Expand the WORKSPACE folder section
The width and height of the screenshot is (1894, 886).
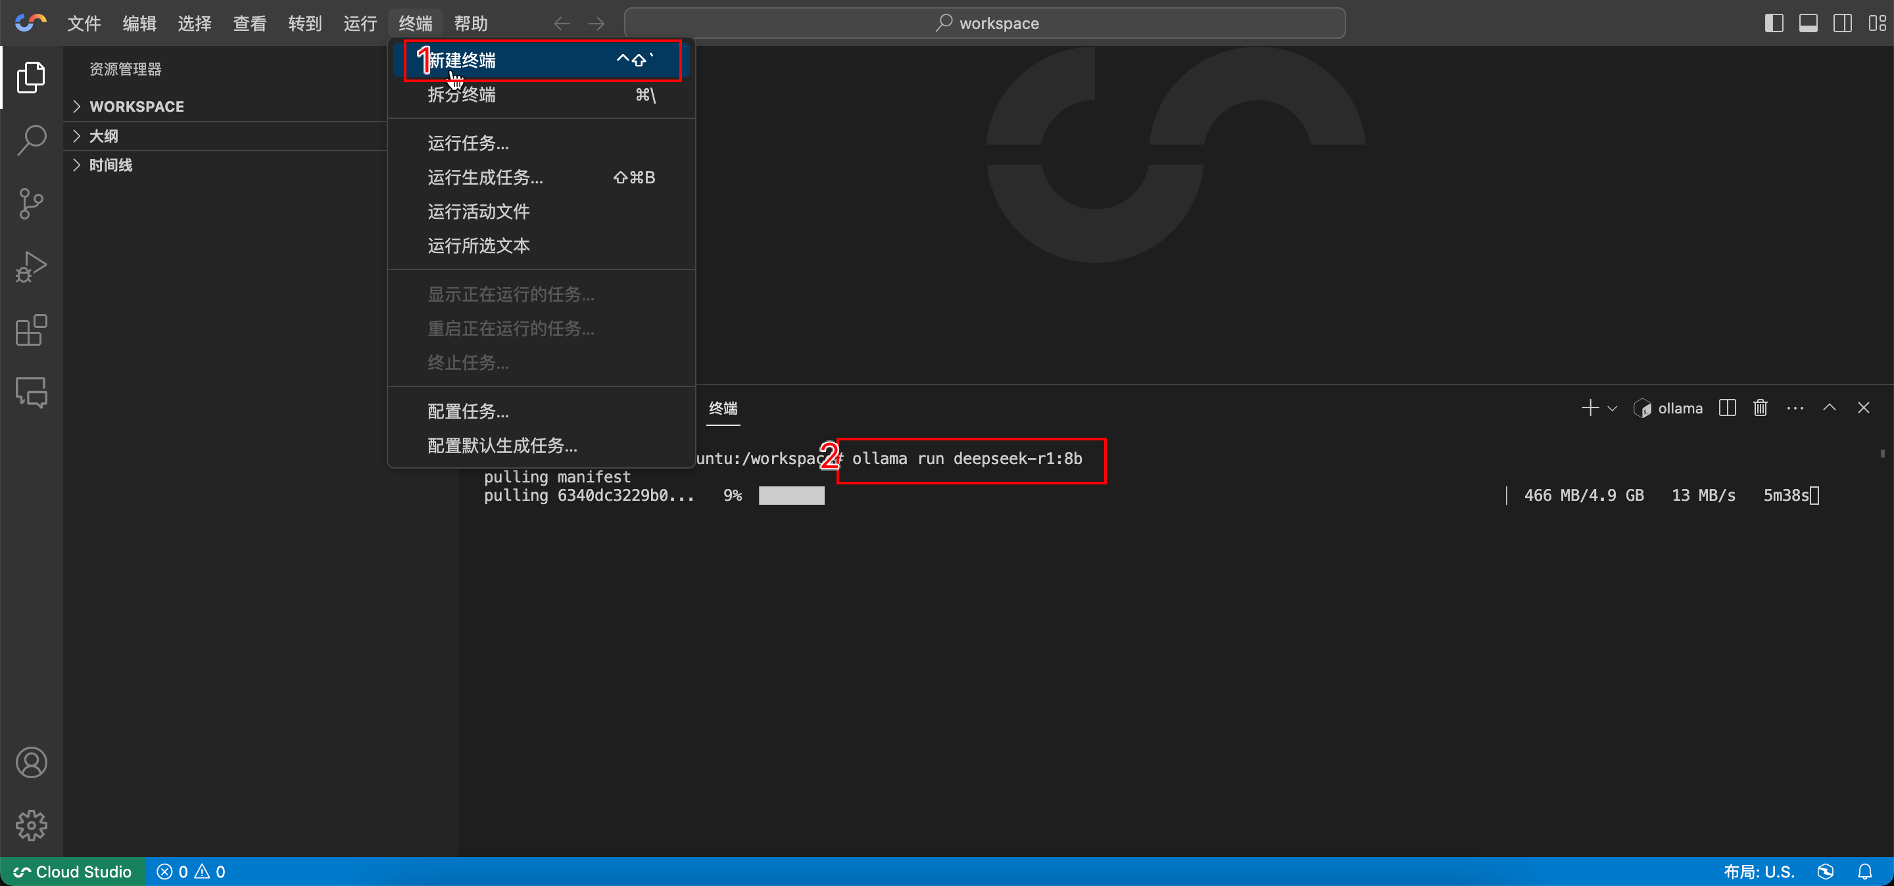pos(136,106)
